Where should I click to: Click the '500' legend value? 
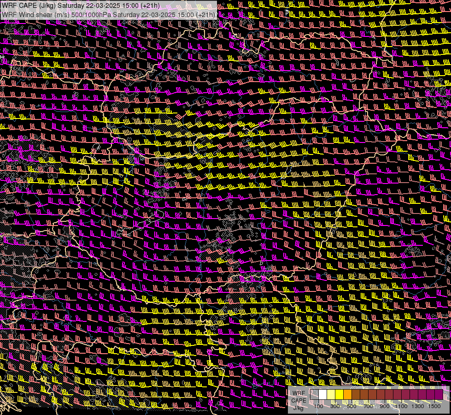click(x=351, y=406)
